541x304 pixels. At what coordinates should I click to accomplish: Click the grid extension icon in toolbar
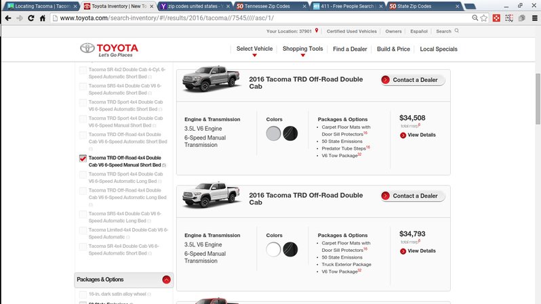[509, 18]
